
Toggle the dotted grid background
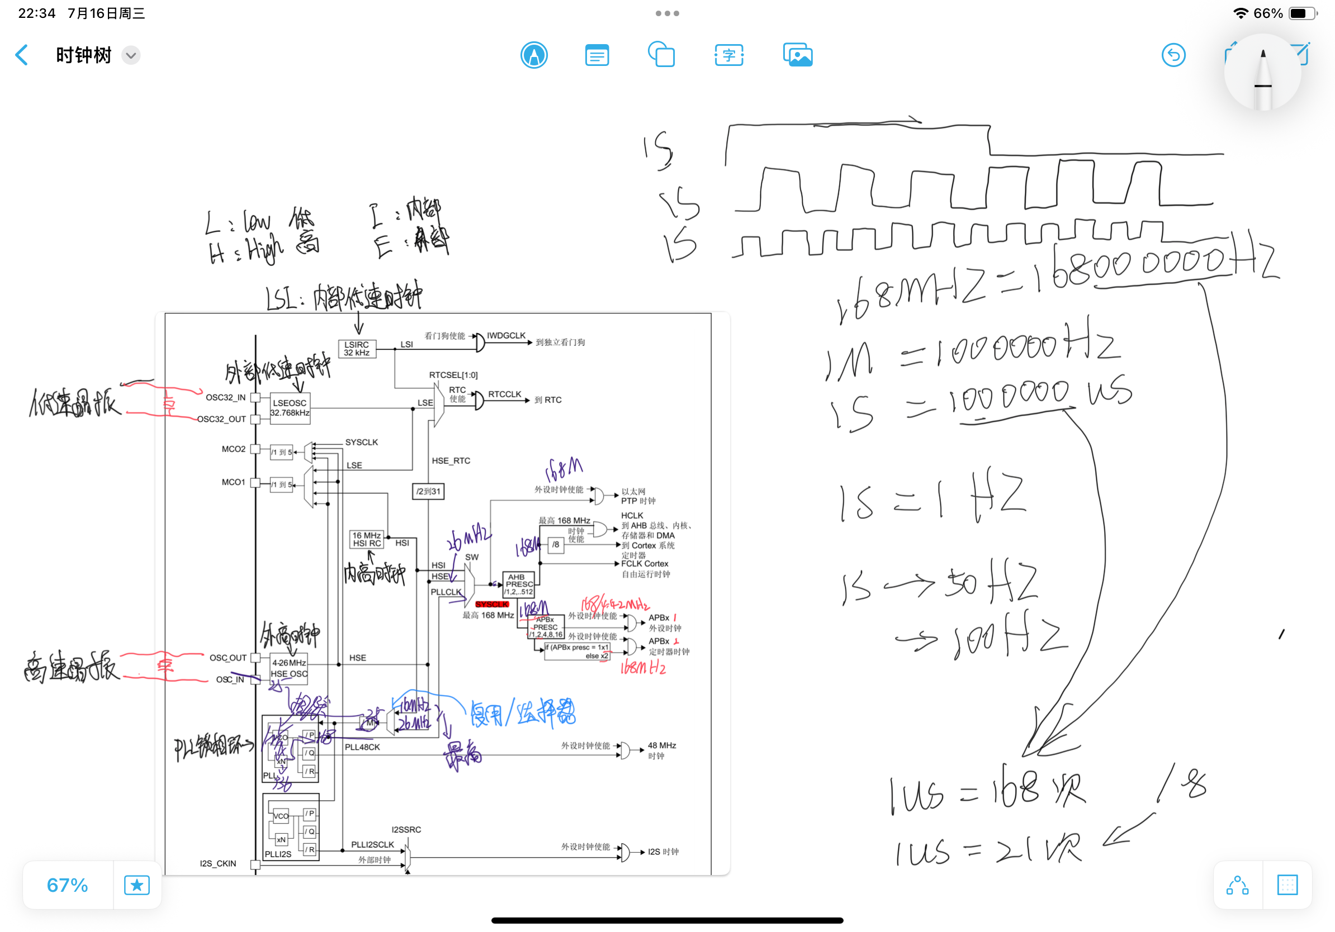[1287, 885]
